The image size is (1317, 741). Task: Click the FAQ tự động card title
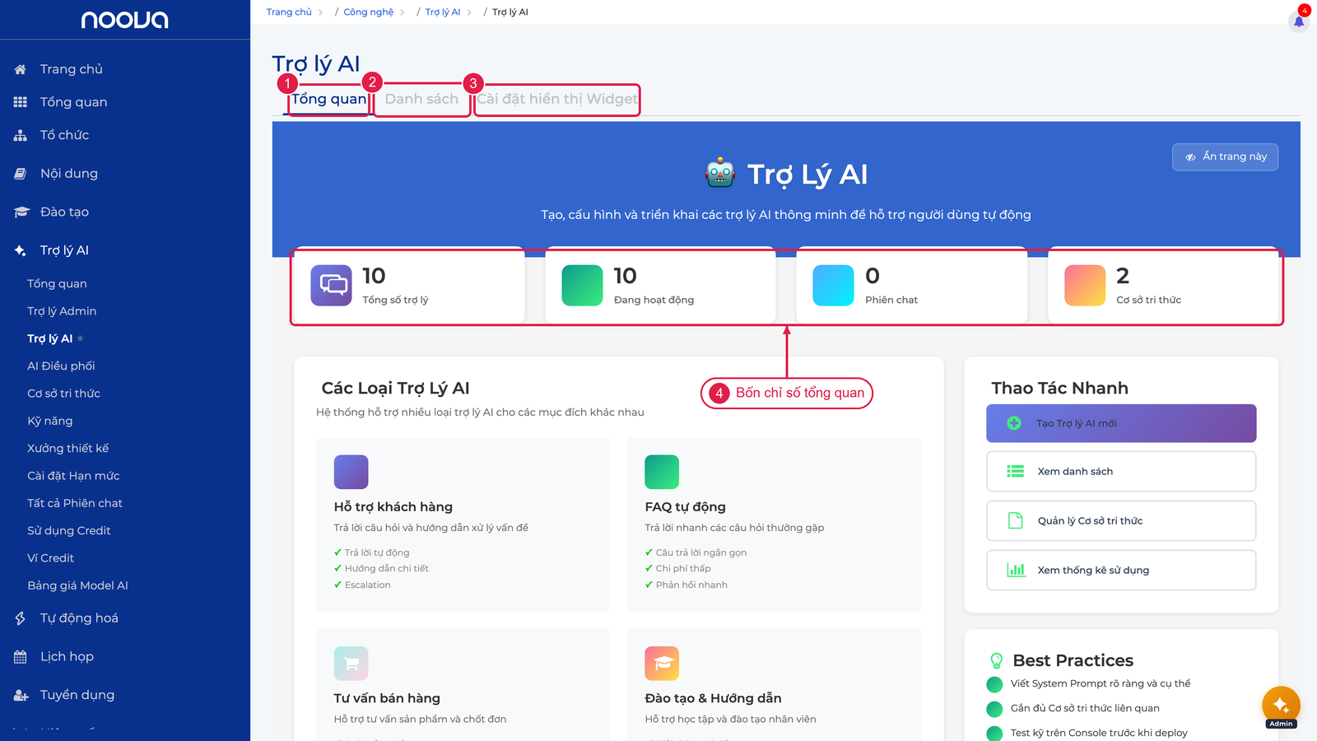(685, 507)
